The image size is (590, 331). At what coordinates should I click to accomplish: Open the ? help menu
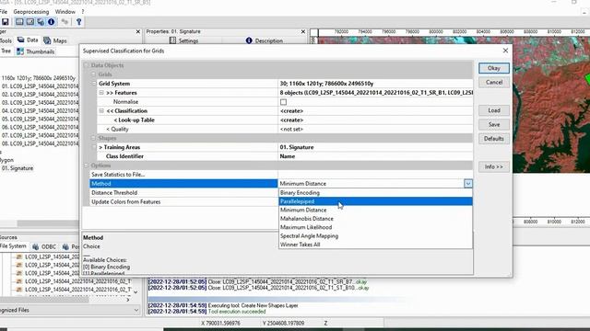click(83, 12)
